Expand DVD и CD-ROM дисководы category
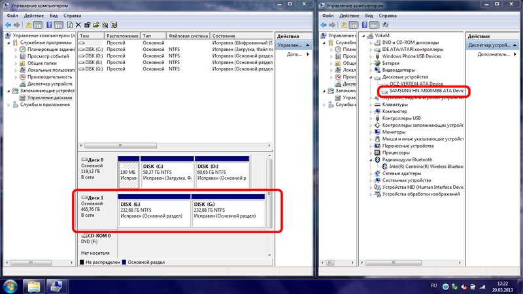The width and height of the screenshot is (523, 294). click(x=371, y=42)
